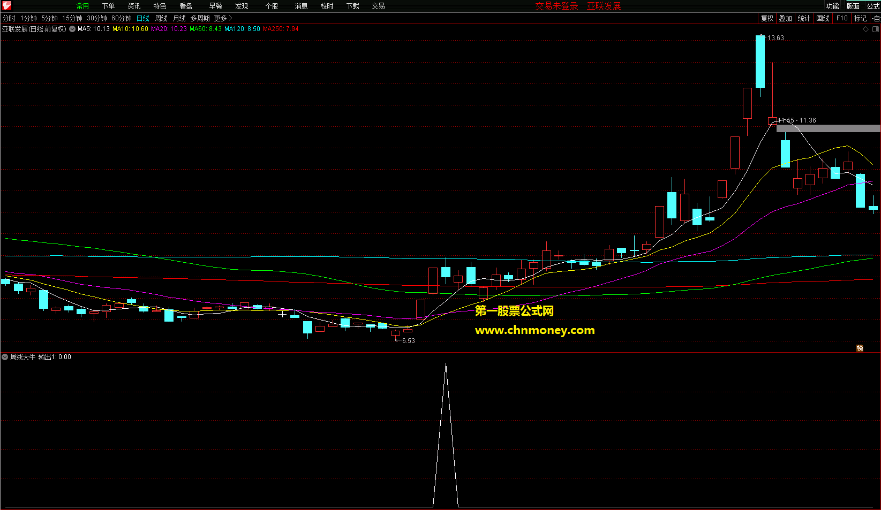Click the MA5: 10.13 label
Image resolution: width=881 pixels, height=510 pixels.
pos(94,29)
